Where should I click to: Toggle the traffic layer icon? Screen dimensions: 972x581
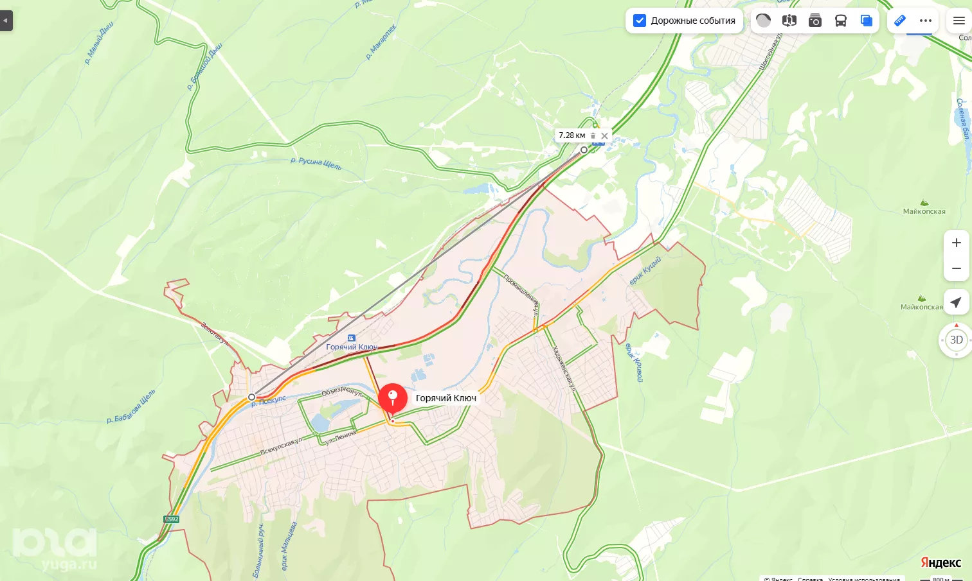[764, 21]
